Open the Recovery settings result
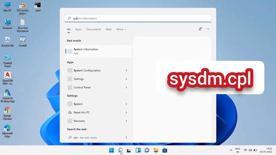Image resolution: width=276 pixels, height=155 pixels. click(x=95, y=121)
